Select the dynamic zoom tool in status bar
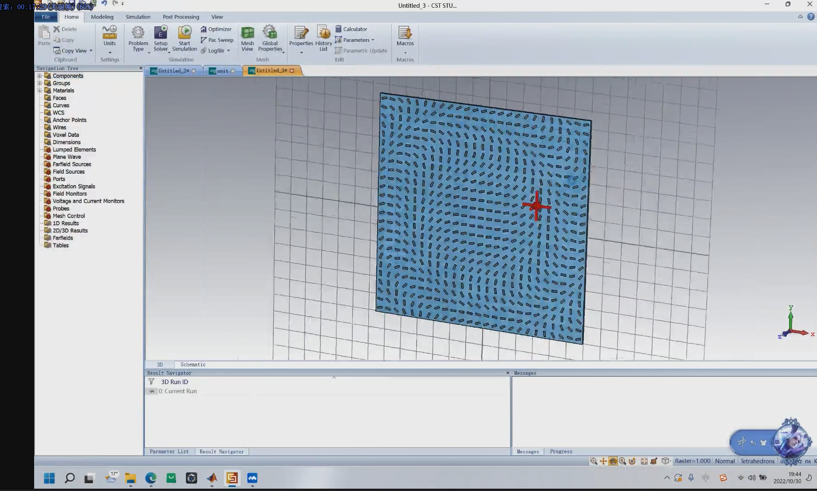The image size is (817, 491). tap(622, 461)
